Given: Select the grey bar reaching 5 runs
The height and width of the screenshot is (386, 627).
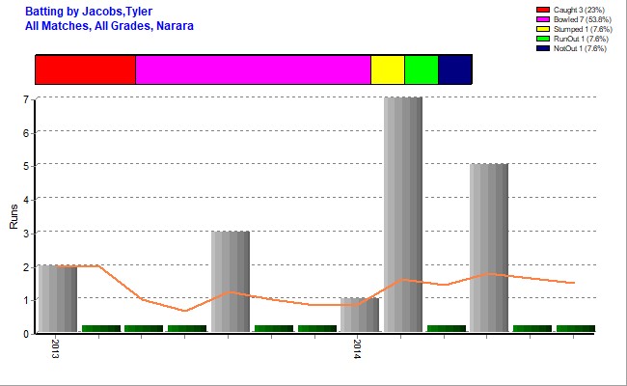Looking at the screenshot, I should [x=488, y=248].
